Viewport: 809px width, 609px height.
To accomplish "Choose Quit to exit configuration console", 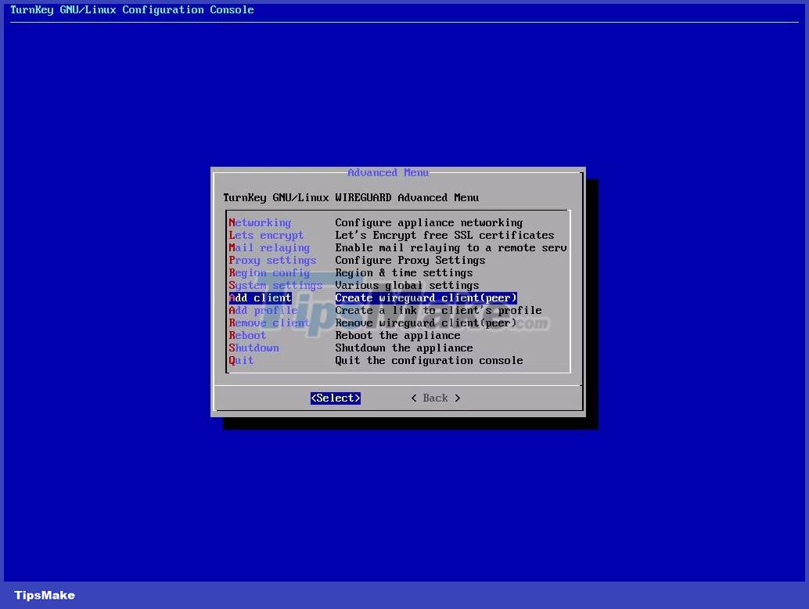I will (242, 360).
